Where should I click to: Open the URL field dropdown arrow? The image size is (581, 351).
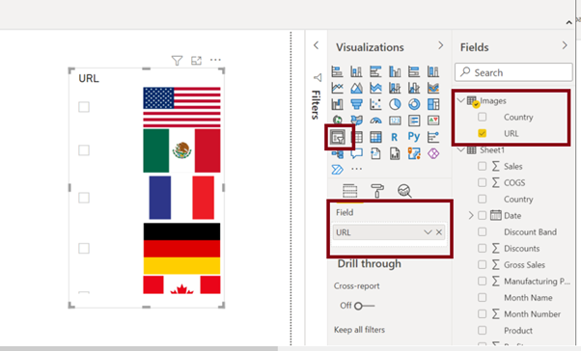tap(428, 232)
